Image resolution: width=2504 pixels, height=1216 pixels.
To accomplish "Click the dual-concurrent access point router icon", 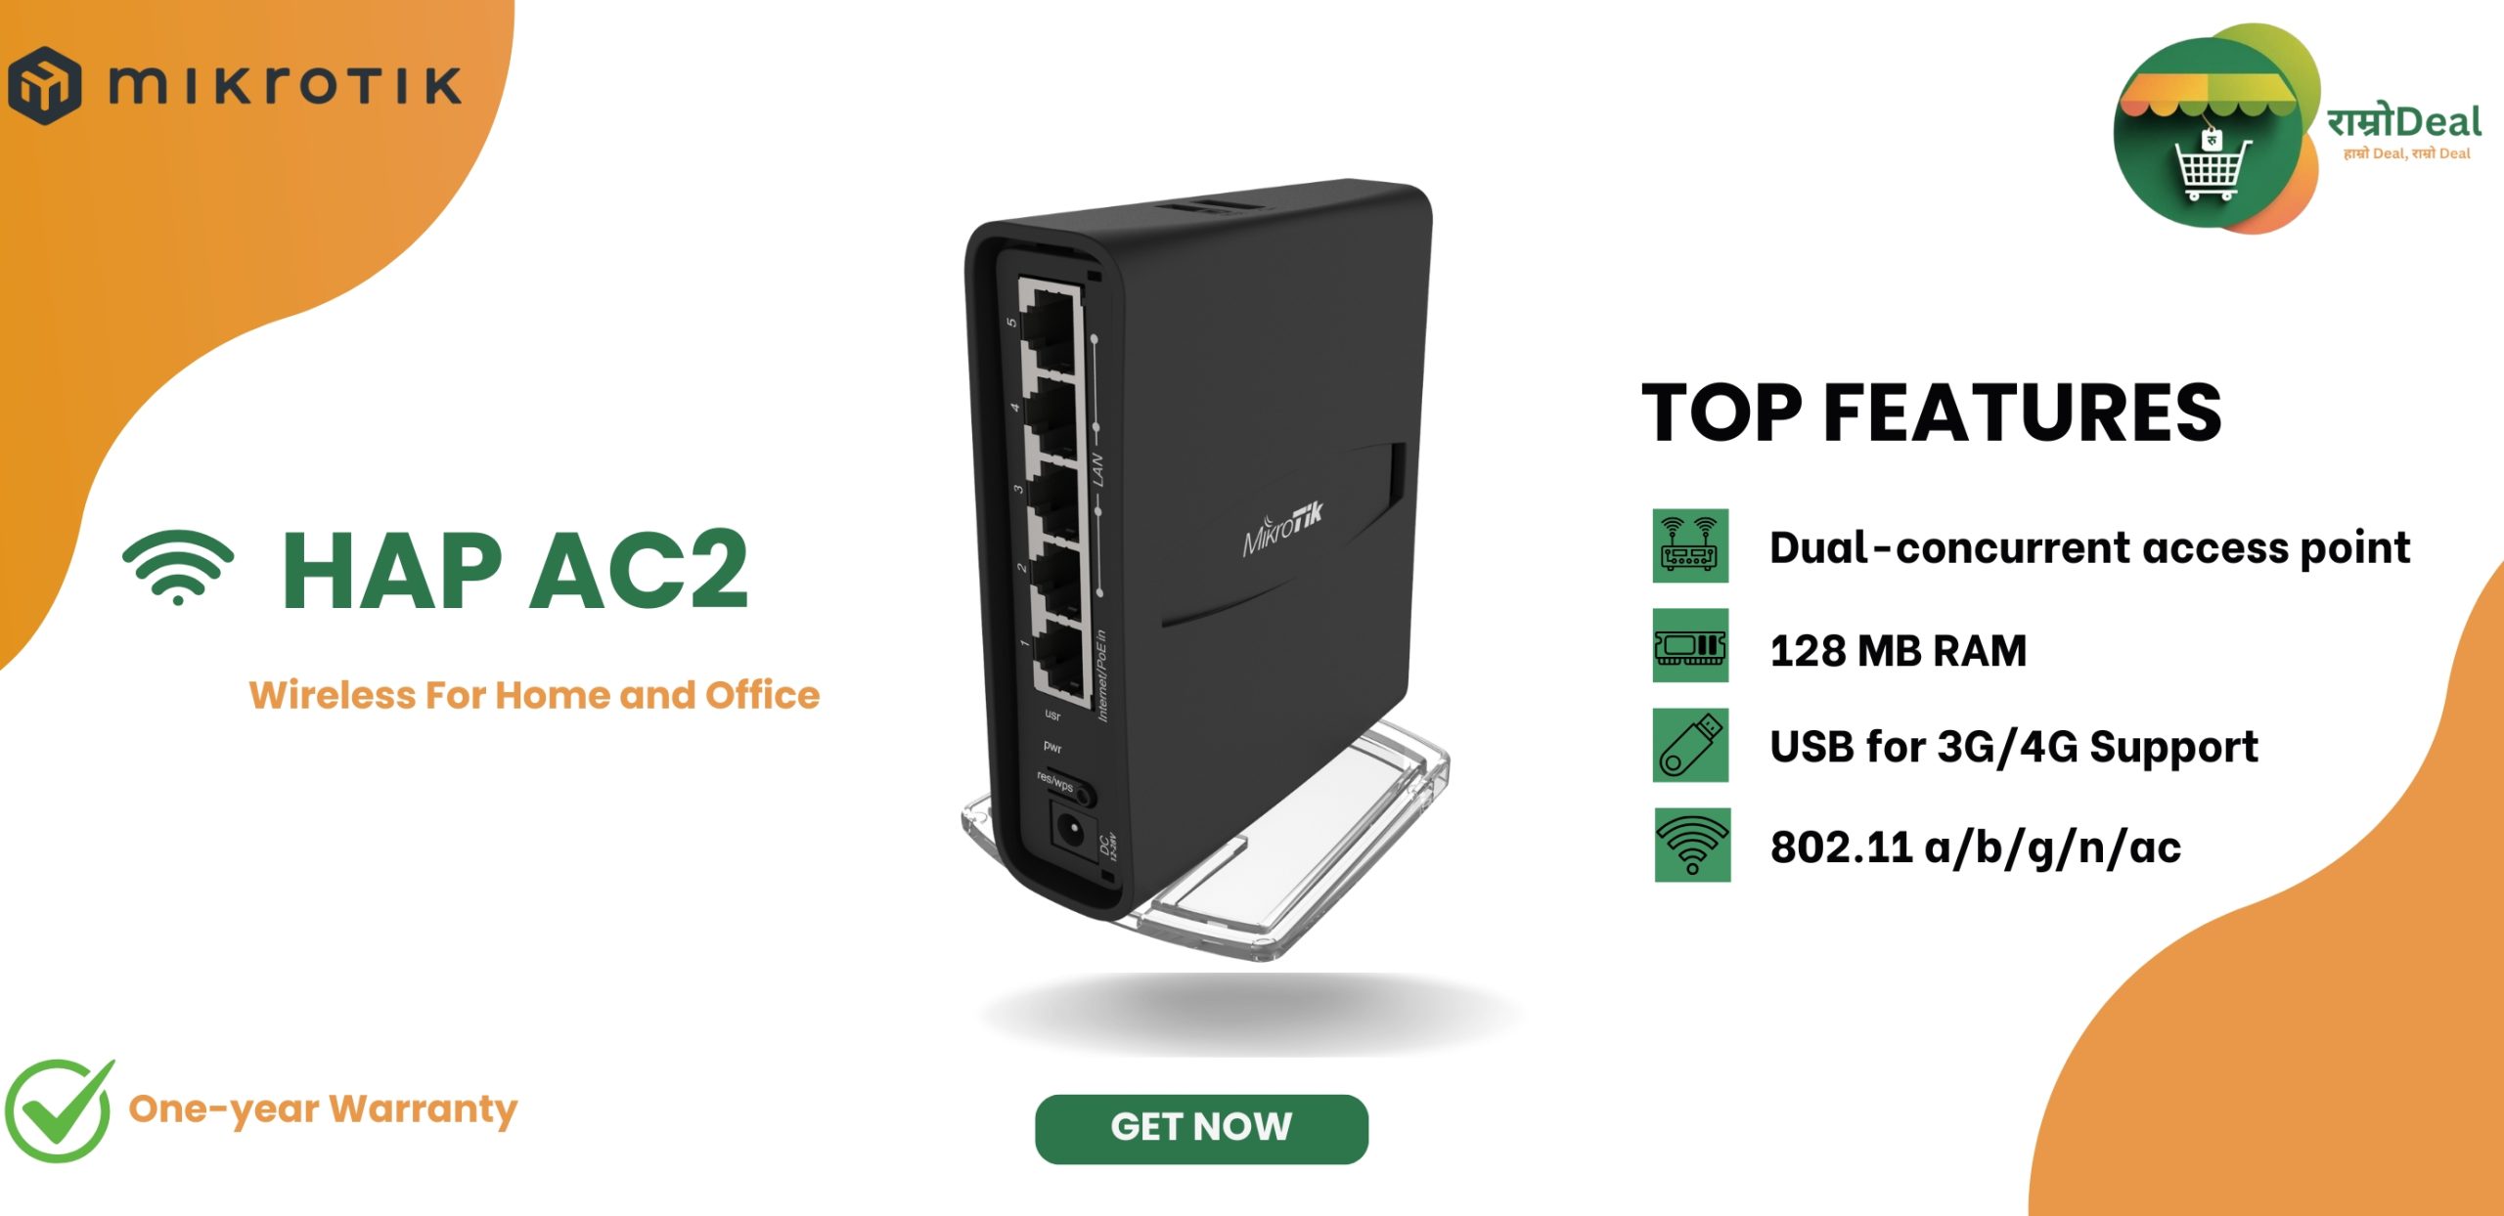I will [x=1690, y=545].
